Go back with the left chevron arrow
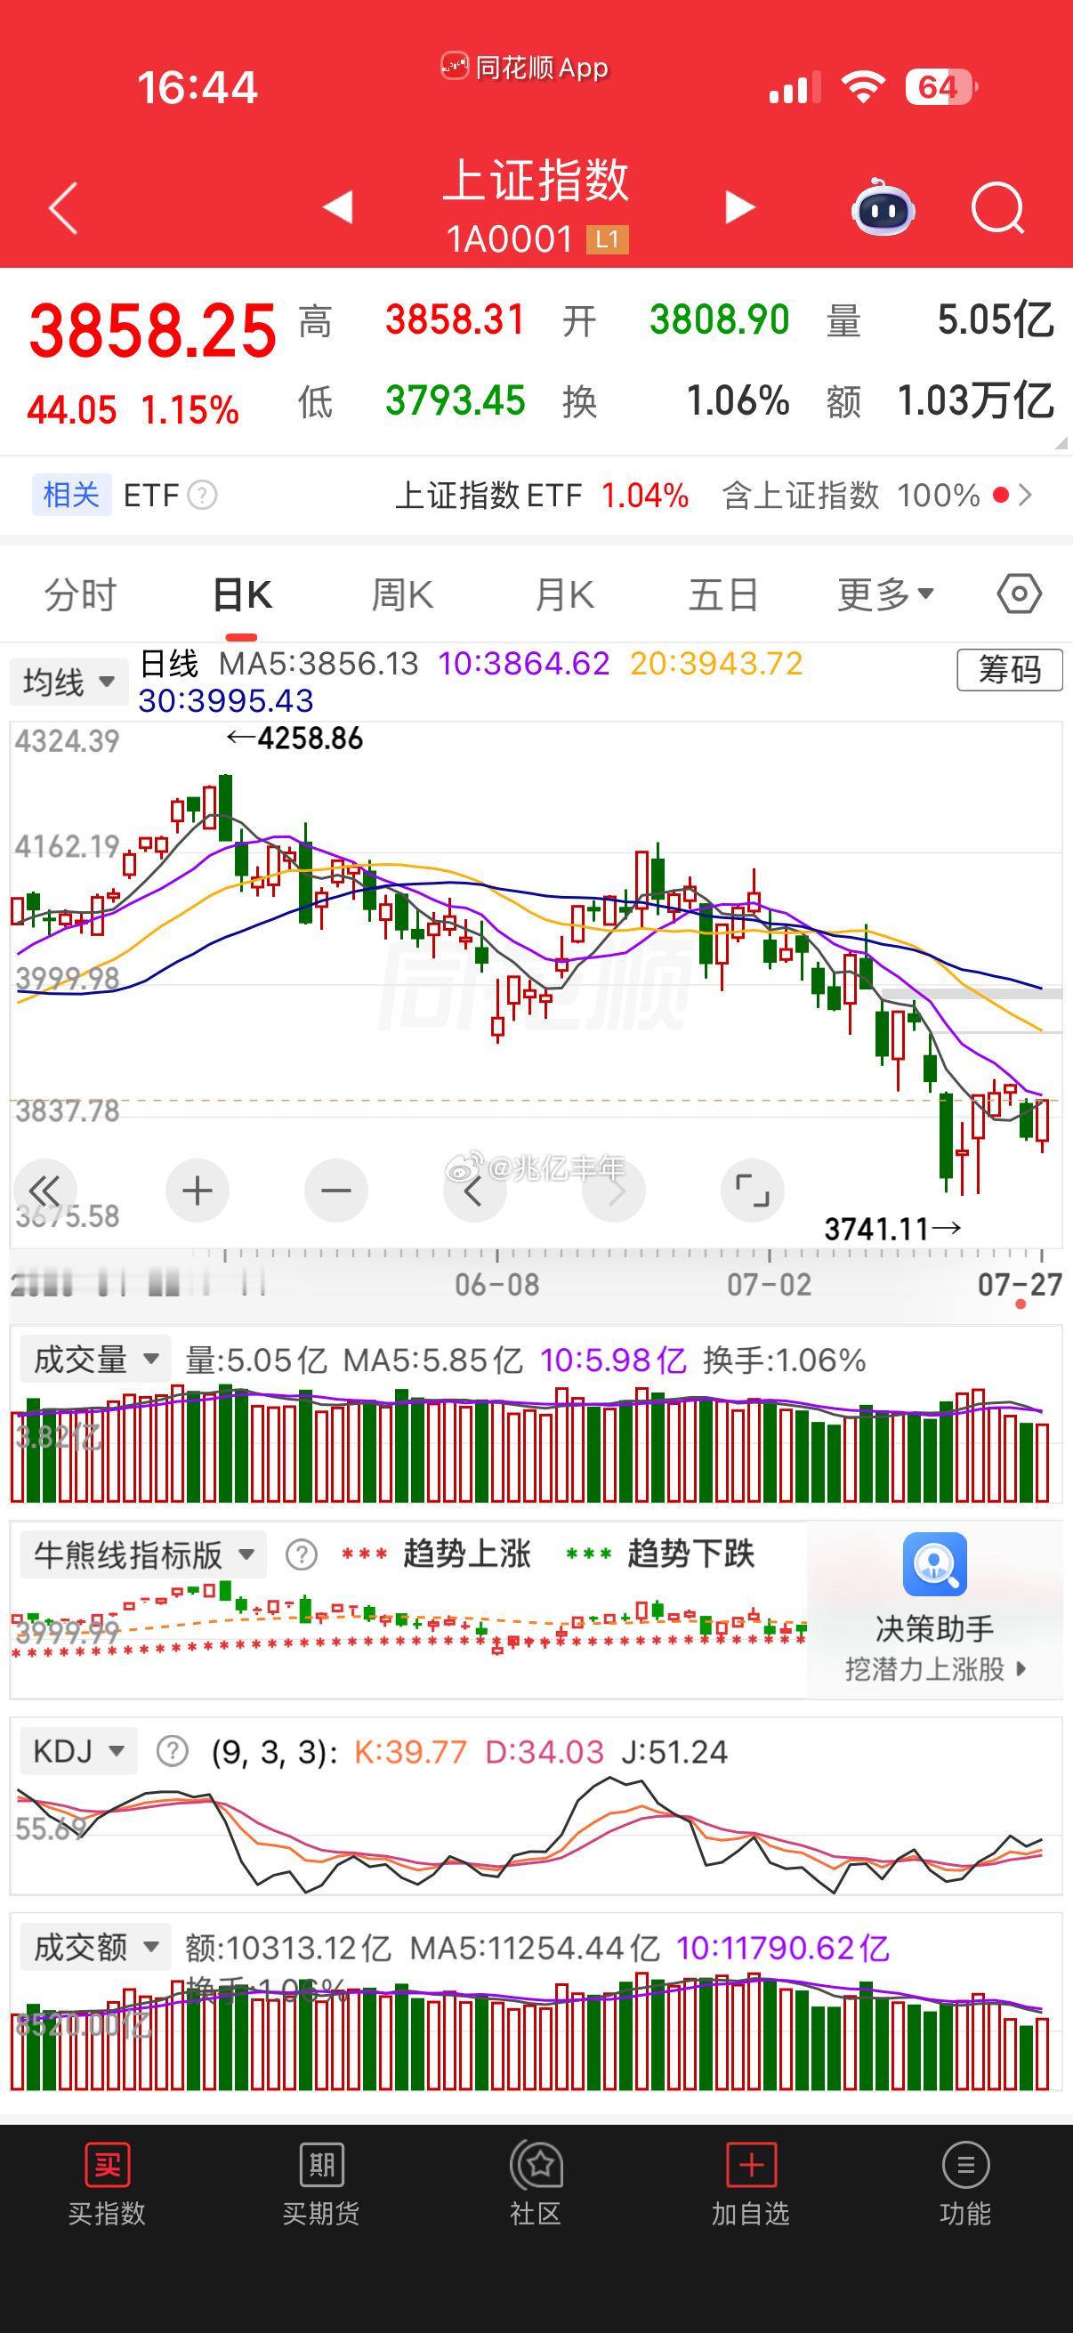This screenshot has width=1073, height=2333. [63, 207]
